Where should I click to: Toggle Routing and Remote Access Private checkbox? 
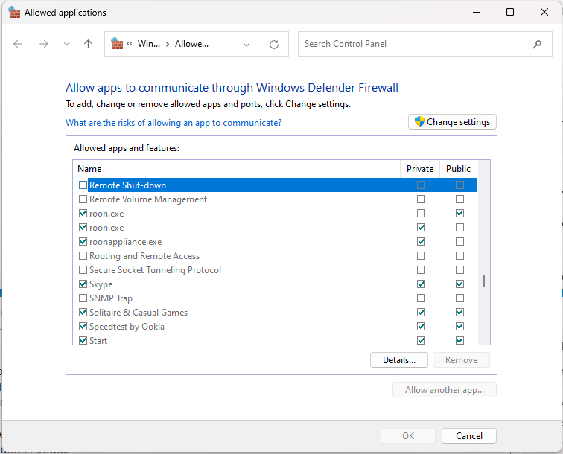(x=422, y=255)
